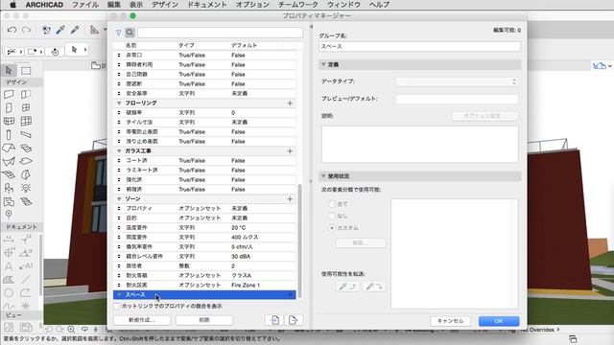Select the 全て radio button
The height and width of the screenshot is (345, 614).
(x=332, y=204)
